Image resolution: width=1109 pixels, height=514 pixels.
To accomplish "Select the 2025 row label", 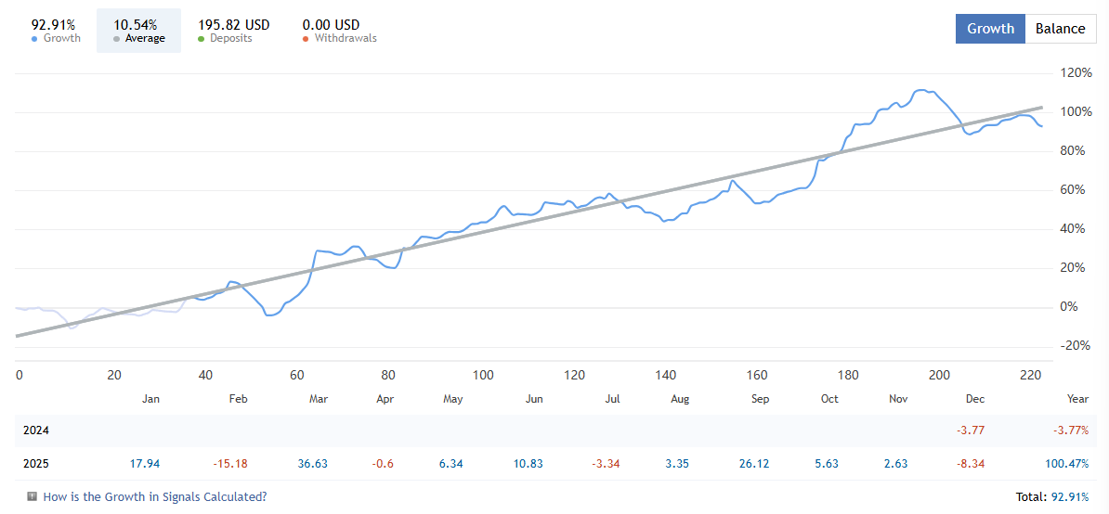I will click(36, 463).
